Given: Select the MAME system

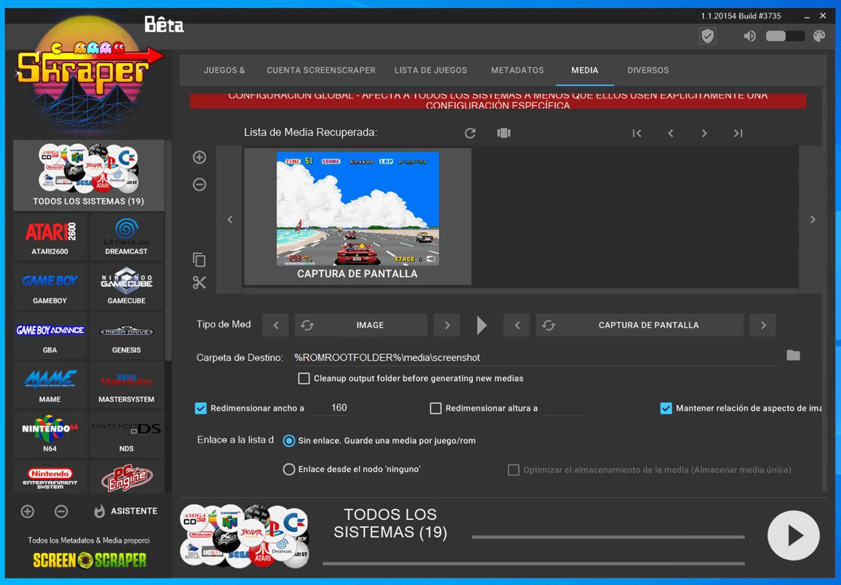Looking at the screenshot, I should (x=50, y=385).
